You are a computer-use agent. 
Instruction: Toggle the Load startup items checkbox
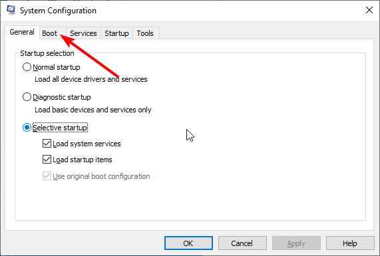pyautogui.click(x=47, y=160)
